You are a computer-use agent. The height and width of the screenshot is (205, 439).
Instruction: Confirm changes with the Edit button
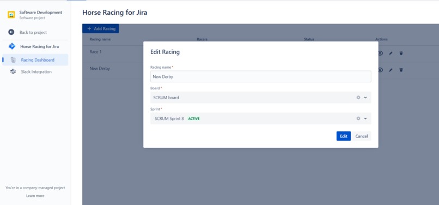point(344,136)
